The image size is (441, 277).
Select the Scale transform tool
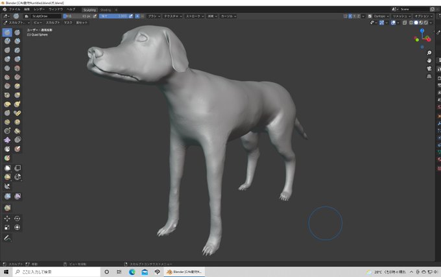pos(7,228)
